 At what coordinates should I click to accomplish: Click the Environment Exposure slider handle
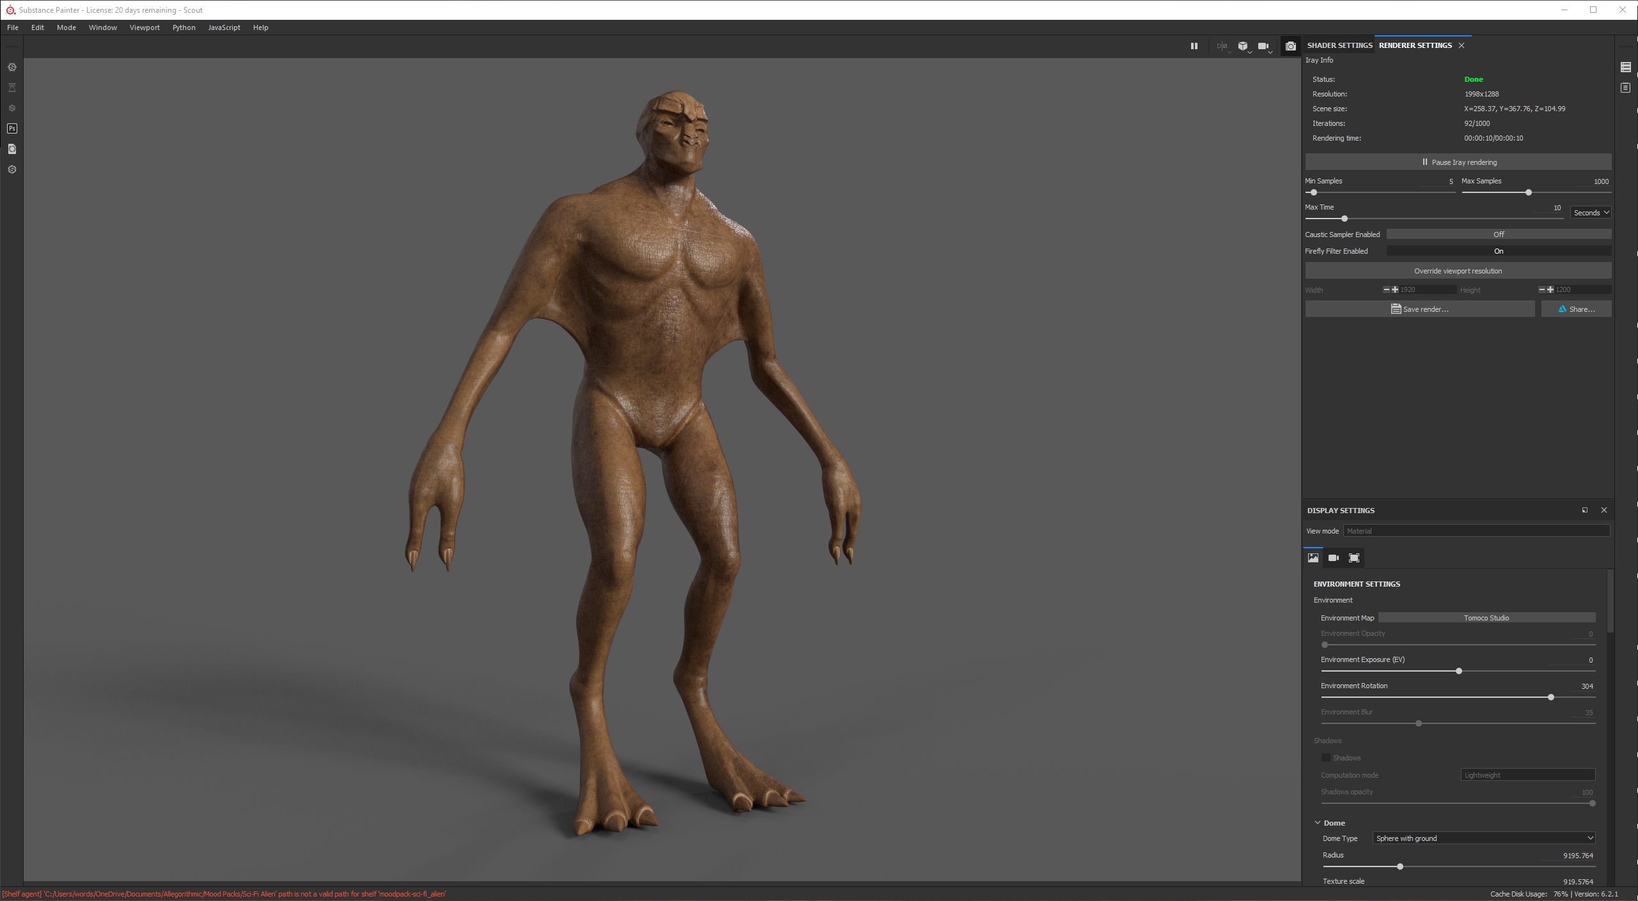click(x=1459, y=671)
